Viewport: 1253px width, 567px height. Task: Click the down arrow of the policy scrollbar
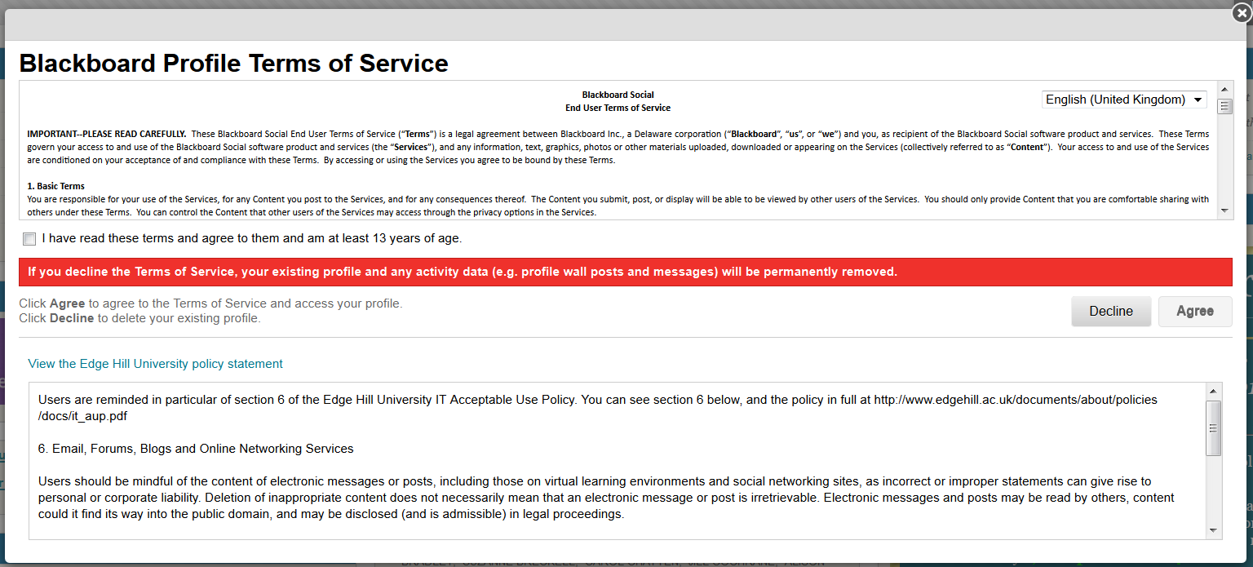coord(1214,530)
